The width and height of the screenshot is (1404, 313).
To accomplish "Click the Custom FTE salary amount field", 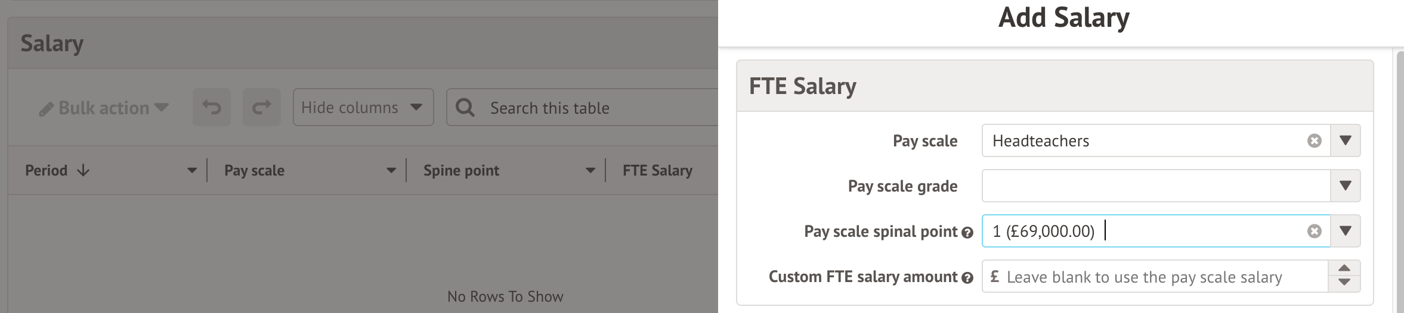I will (x=1157, y=277).
